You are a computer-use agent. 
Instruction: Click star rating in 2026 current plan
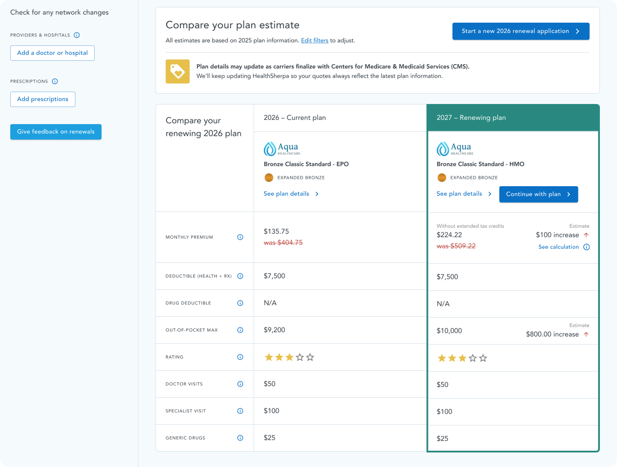pyautogui.click(x=289, y=357)
